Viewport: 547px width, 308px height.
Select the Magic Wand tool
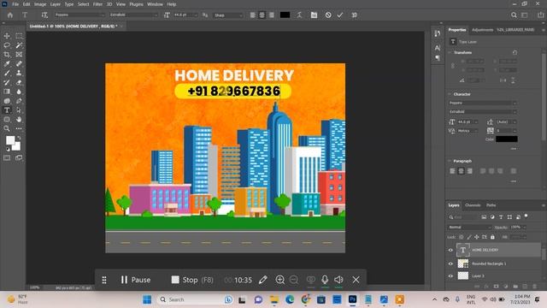[19, 45]
